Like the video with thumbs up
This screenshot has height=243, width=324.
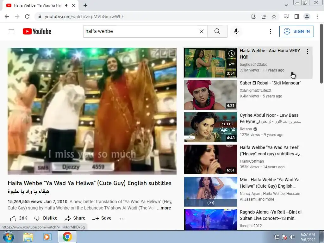coord(19,218)
